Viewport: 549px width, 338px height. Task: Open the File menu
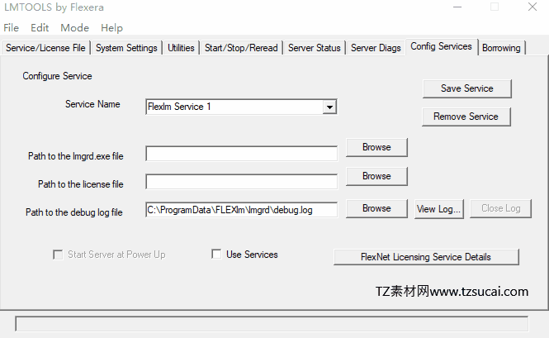point(12,28)
